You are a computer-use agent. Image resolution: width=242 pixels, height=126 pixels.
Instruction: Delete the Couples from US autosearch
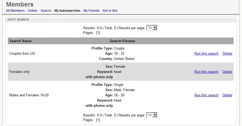pyautogui.click(x=227, y=54)
